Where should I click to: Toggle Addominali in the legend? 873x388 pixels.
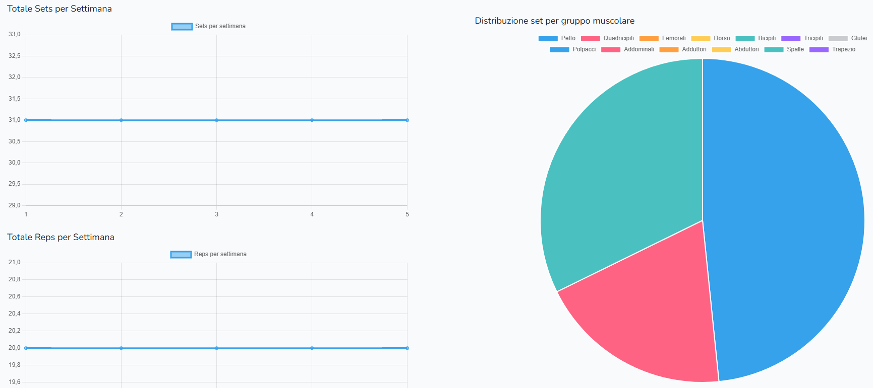[627, 49]
